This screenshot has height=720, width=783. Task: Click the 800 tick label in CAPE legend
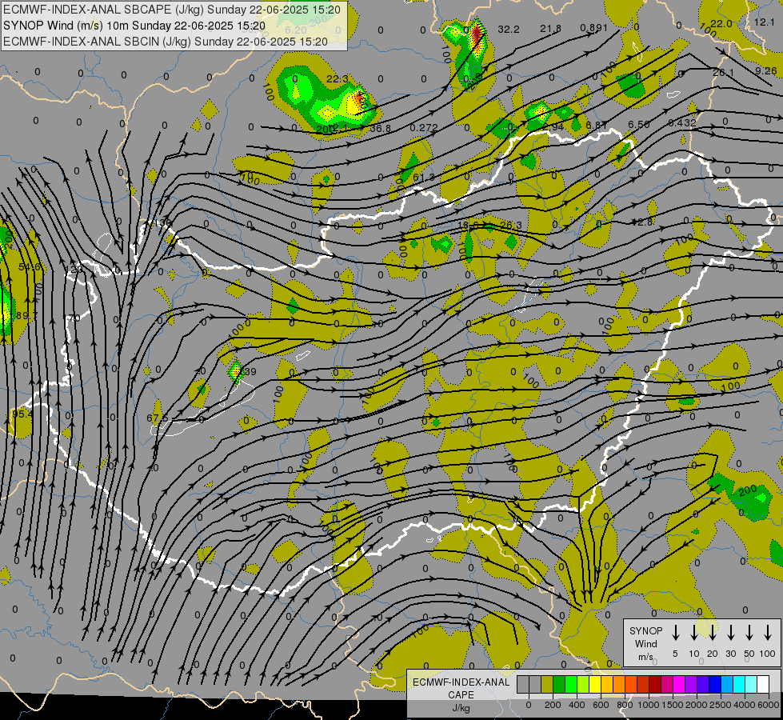[x=625, y=705]
